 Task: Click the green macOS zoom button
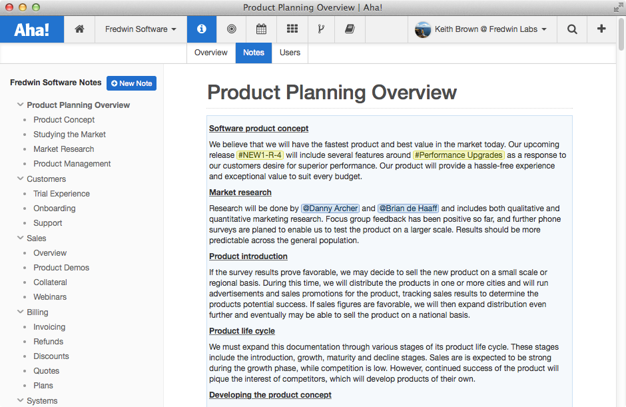coord(36,7)
